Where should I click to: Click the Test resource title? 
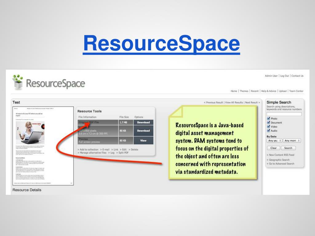(16, 102)
